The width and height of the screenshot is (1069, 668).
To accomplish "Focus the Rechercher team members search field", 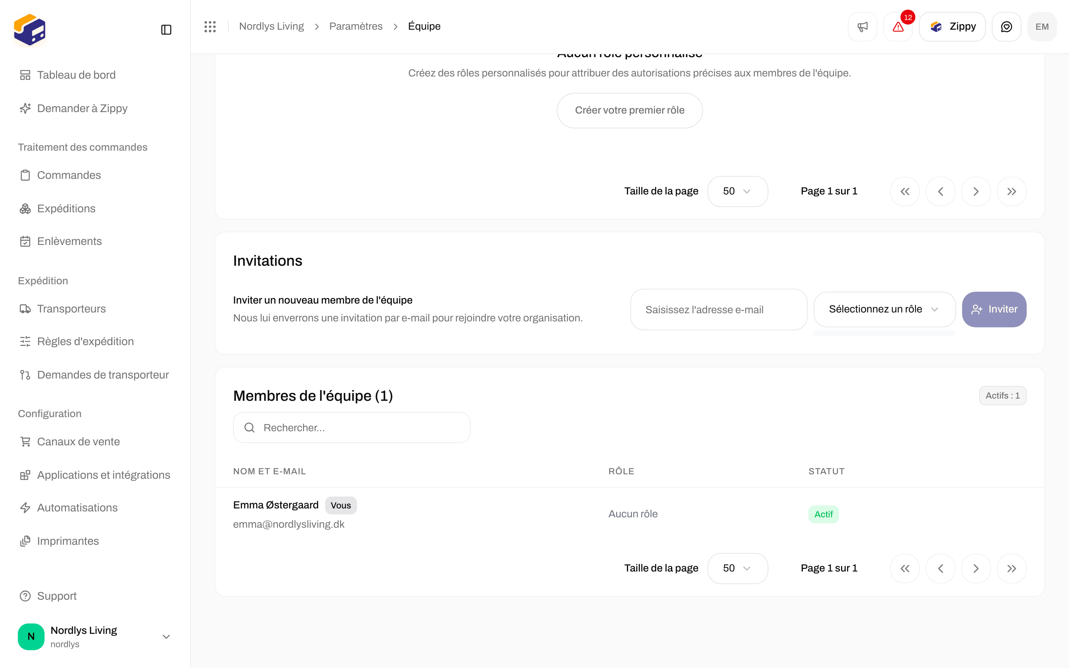I will tap(352, 427).
